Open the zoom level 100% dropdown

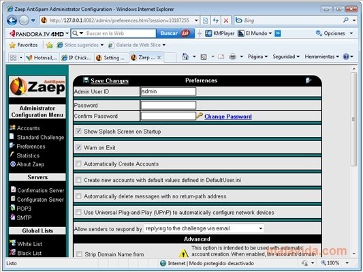(347, 263)
